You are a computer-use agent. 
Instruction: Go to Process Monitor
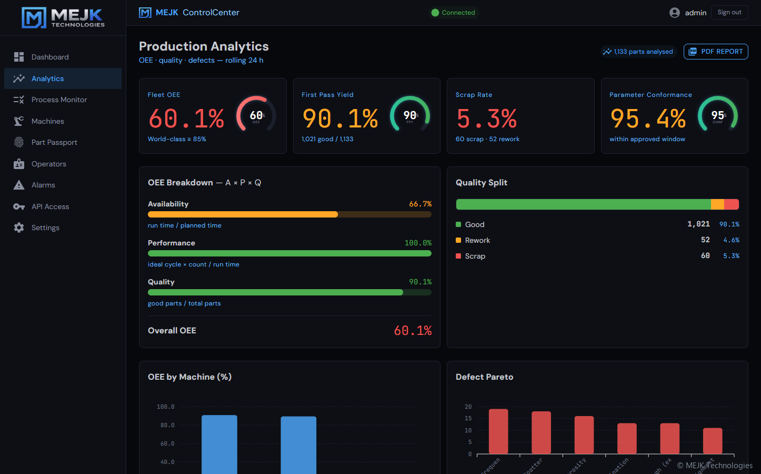pos(63,100)
